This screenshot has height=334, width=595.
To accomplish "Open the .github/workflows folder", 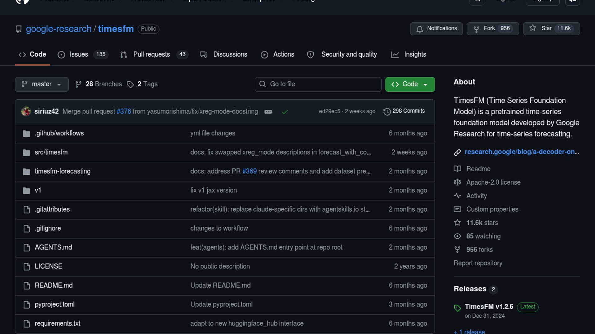I will [59, 133].
